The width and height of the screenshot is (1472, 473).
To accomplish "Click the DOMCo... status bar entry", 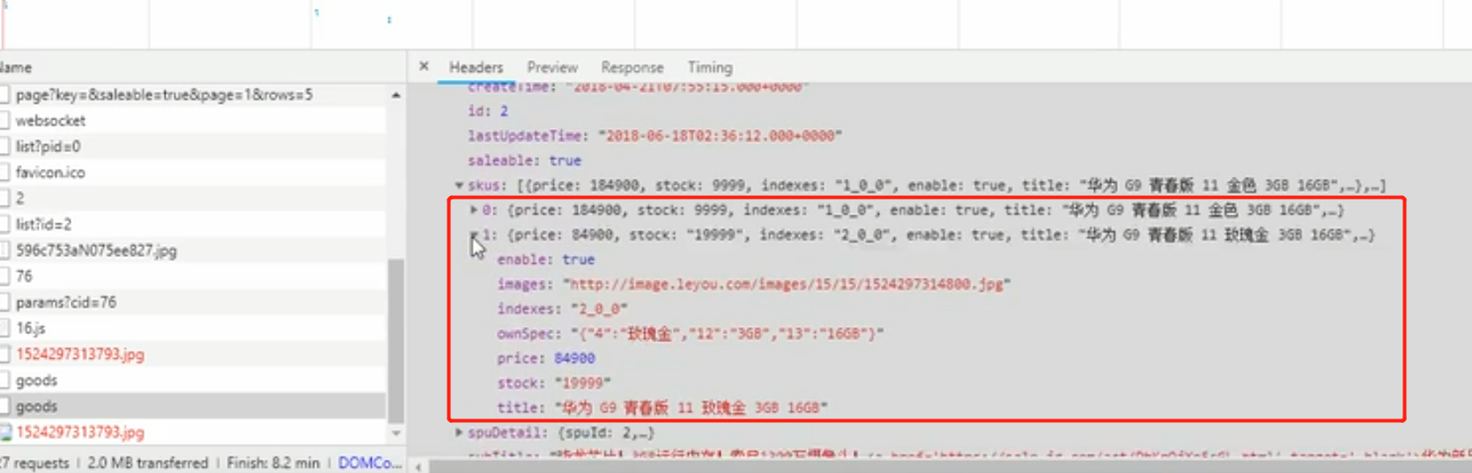I will tap(370, 462).
